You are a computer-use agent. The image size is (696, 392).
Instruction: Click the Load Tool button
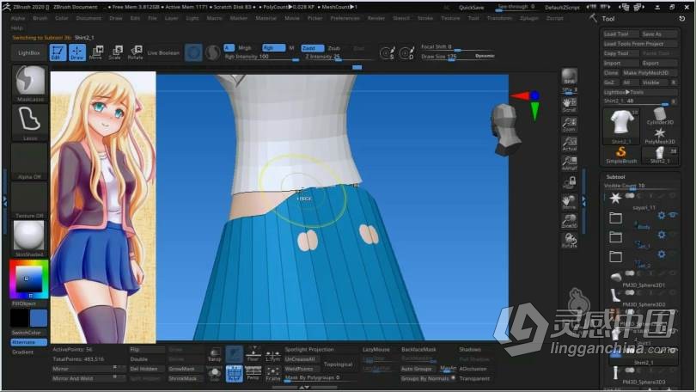[x=620, y=34]
